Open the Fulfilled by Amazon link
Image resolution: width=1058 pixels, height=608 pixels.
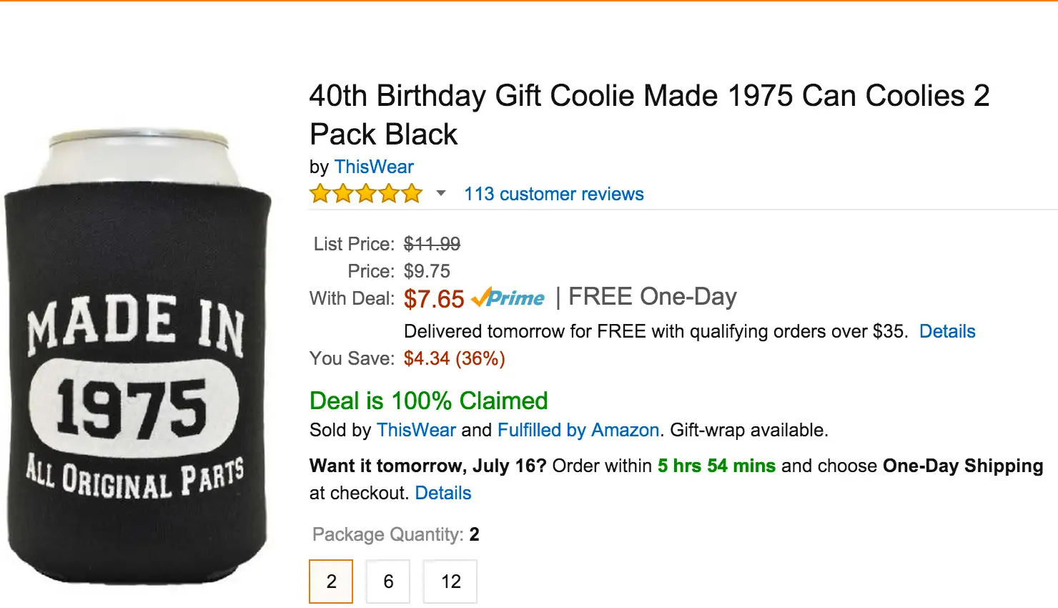[x=578, y=430]
